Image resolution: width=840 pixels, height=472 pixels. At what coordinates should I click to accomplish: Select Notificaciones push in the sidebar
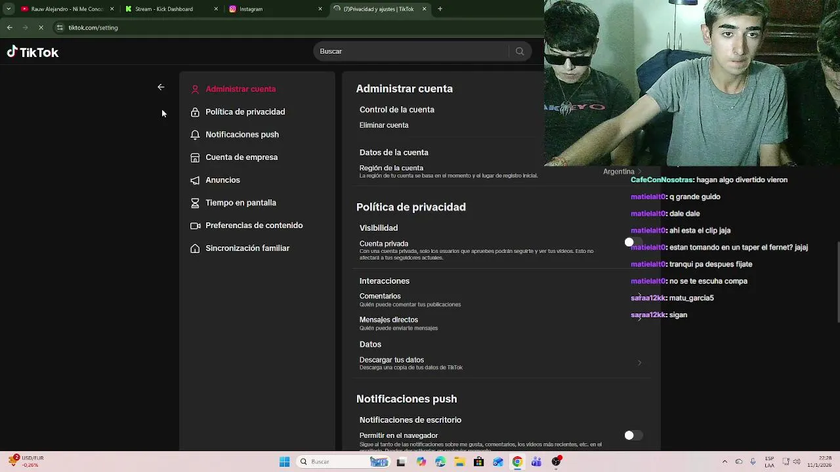(242, 134)
